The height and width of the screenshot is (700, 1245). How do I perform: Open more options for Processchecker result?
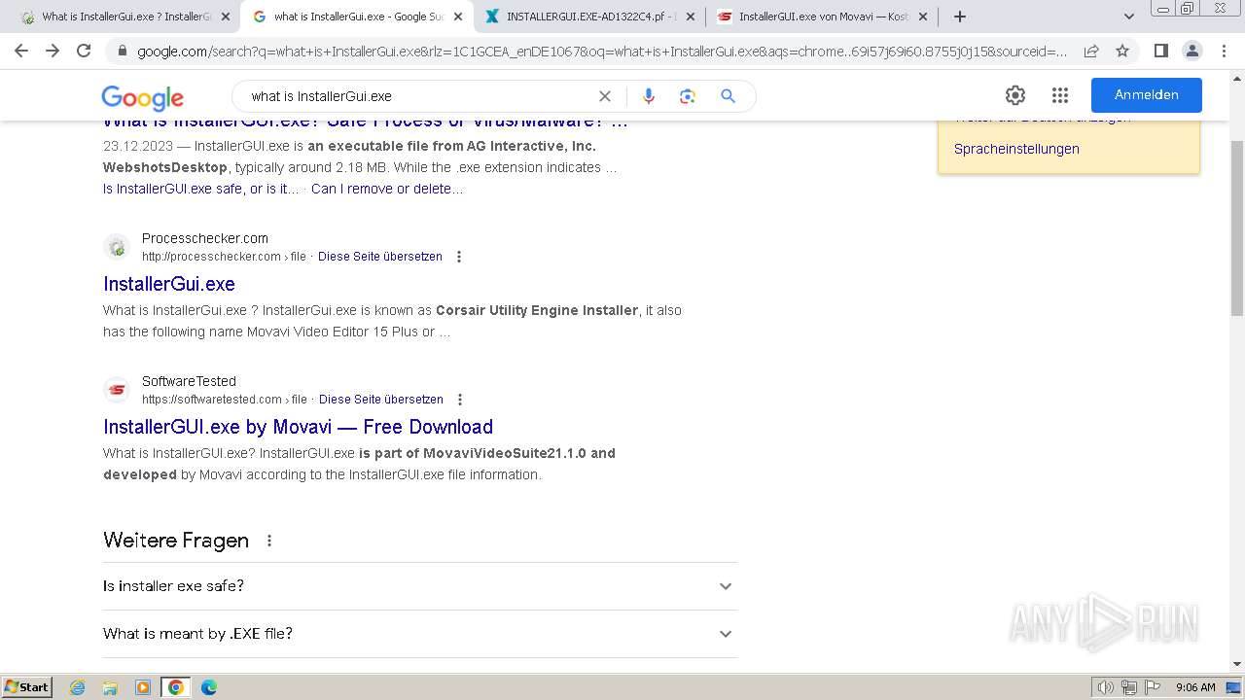pos(459,257)
